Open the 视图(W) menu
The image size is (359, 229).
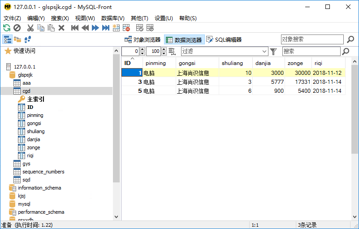[85, 18]
